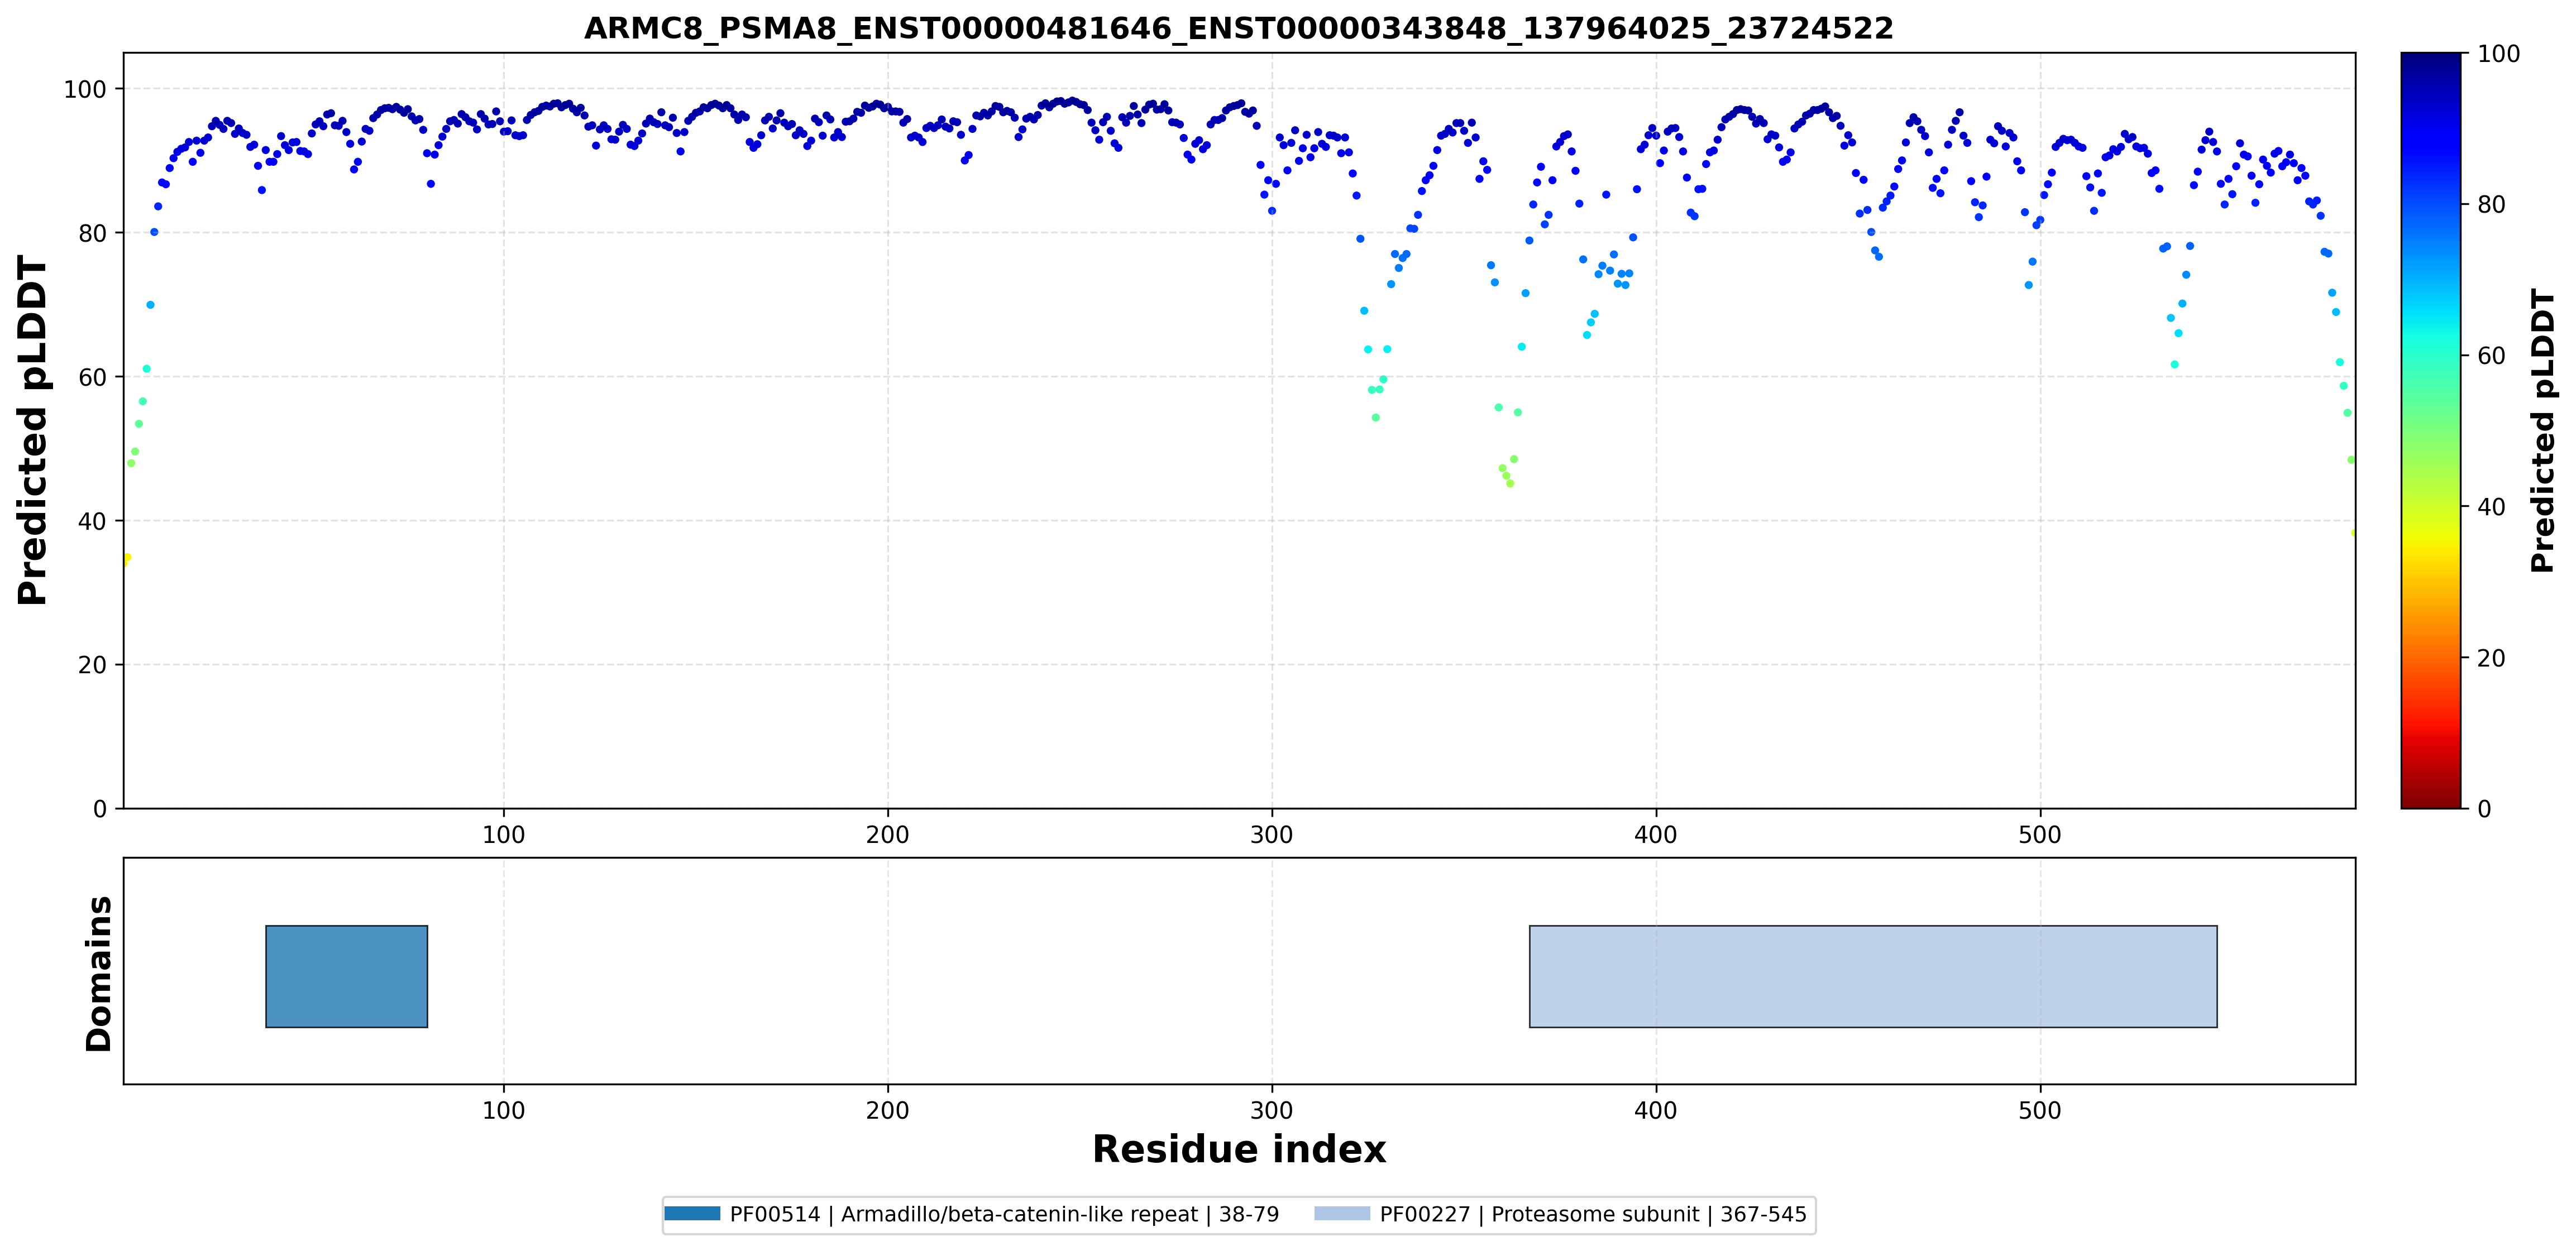Click the PF00227 Proteasome subunit domain box
This screenshot has width=2576, height=1251.
point(1873,976)
